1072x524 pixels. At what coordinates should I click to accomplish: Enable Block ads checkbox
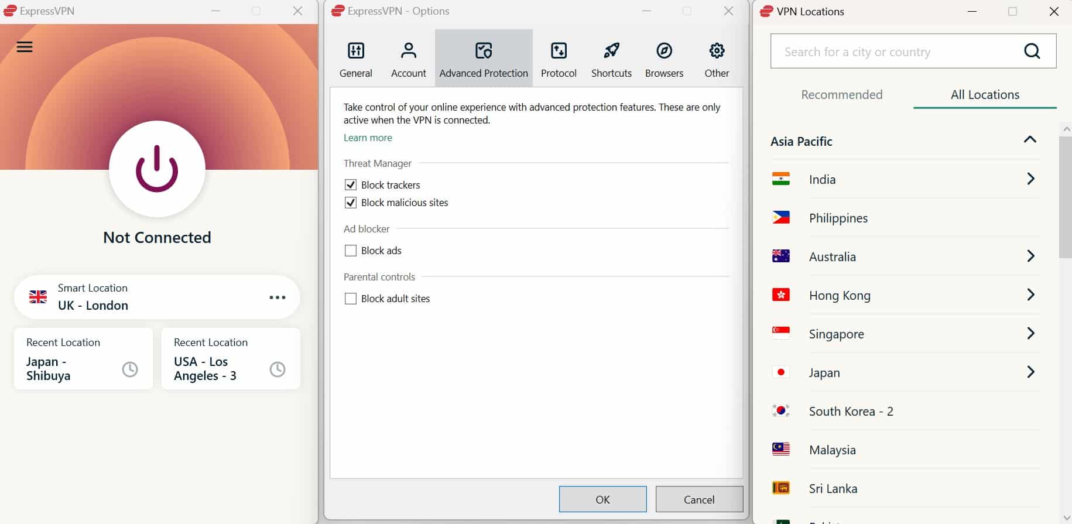pyautogui.click(x=351, y=251)
